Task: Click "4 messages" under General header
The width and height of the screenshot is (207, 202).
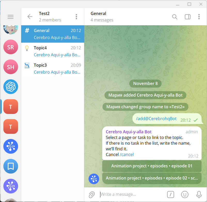Action: (x=102, y=20)
